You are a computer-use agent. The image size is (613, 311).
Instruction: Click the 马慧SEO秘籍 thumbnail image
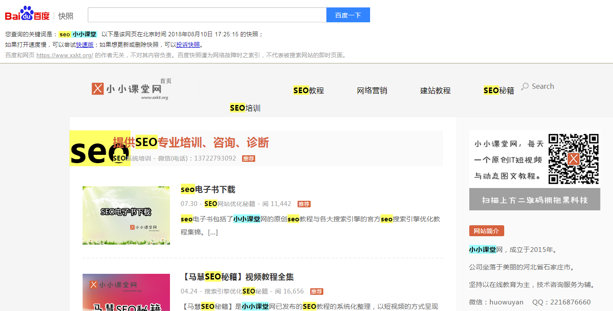126,292
